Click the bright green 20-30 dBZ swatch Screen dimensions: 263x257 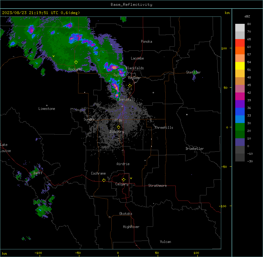coord(240,127)
